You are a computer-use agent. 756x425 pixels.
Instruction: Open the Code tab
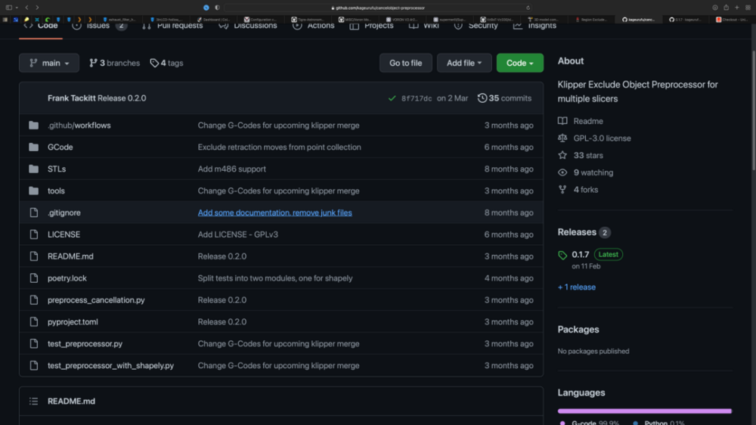pyautogui.click(x=41, y=26)
